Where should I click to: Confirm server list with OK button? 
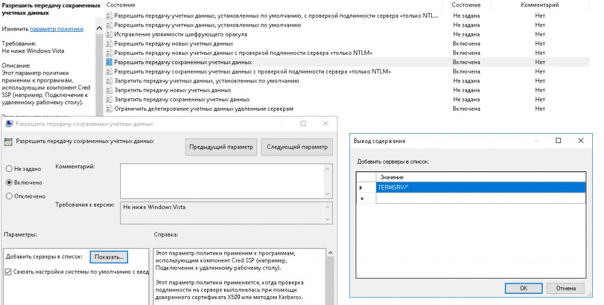pyautogui.click(x=523, y=289)
